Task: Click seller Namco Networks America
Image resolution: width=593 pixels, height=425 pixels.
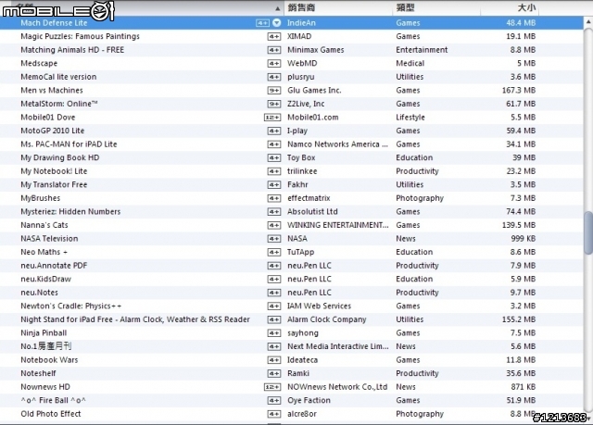Action: coord(337,144)
